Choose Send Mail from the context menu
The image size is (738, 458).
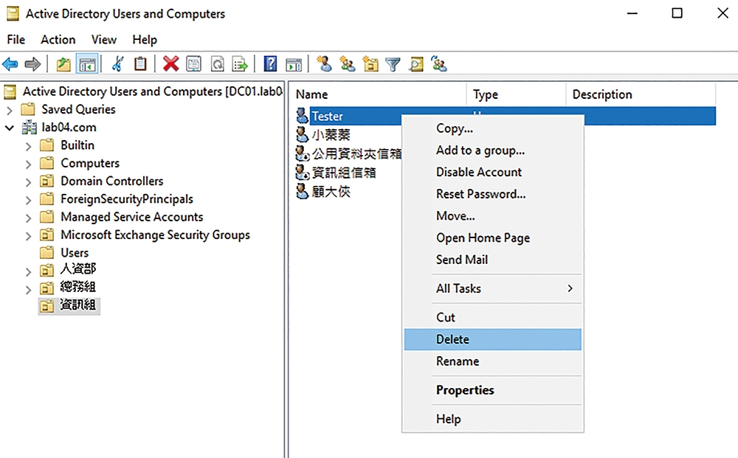tap(492, 260)
